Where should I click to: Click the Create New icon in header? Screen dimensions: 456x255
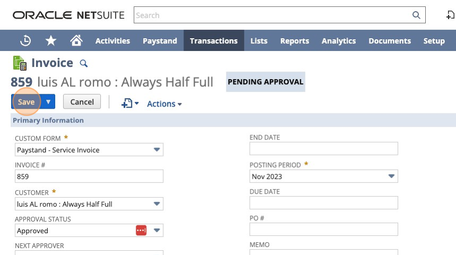pos(451,15)
